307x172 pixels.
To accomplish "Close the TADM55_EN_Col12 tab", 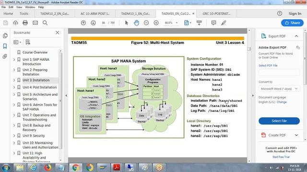I will 193,13.
